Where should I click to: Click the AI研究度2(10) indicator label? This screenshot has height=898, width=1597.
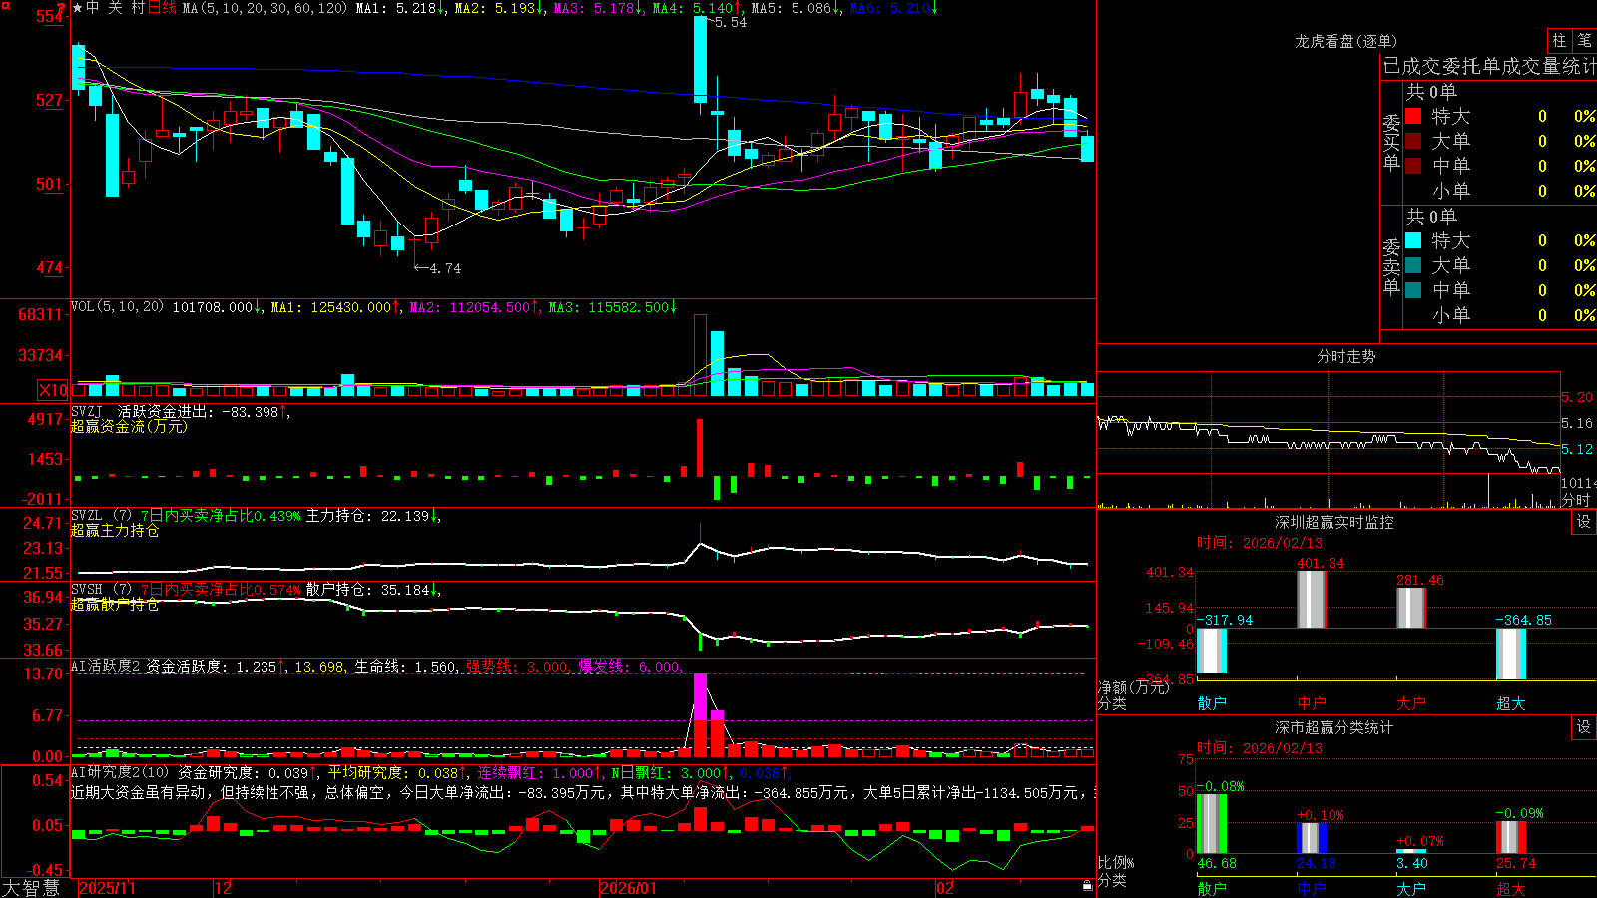(120, 772)
